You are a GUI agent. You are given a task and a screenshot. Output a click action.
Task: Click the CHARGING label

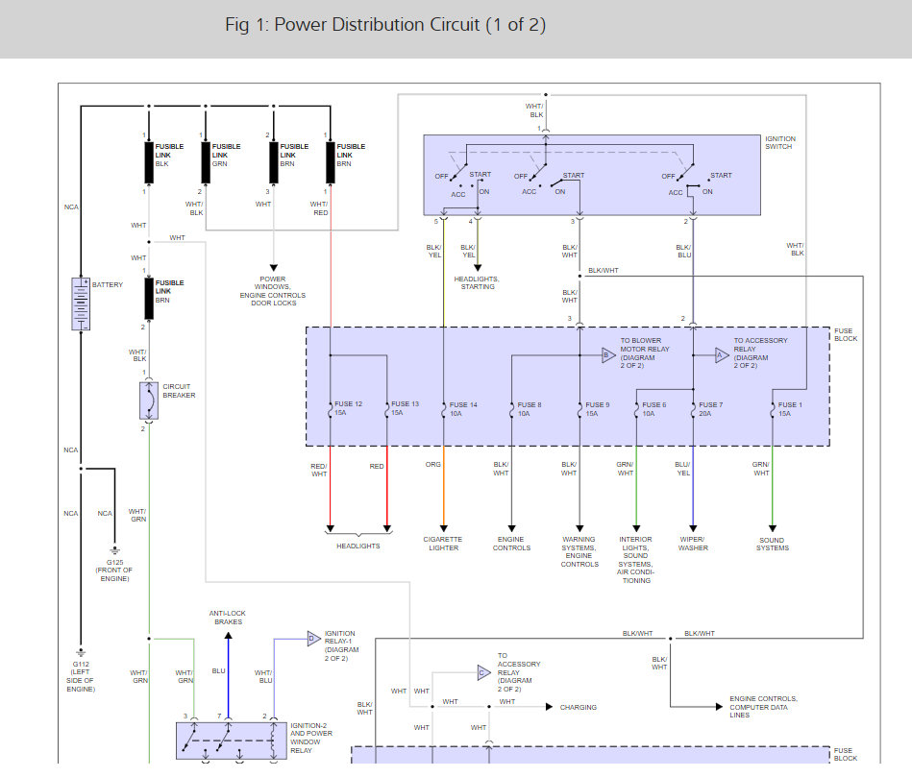pyautogui.click(x=579, y=707)
